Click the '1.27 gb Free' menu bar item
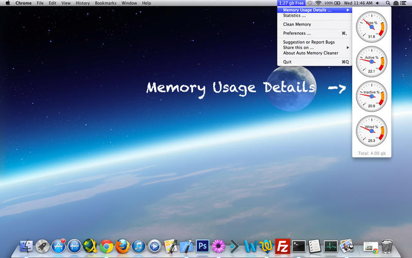The height and width of the screenshot is (258, 412). coord(291,3)
